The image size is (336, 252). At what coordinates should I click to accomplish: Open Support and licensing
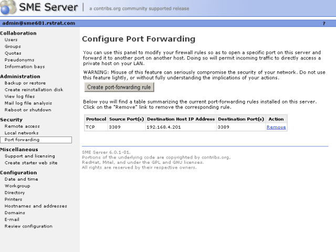30,156
